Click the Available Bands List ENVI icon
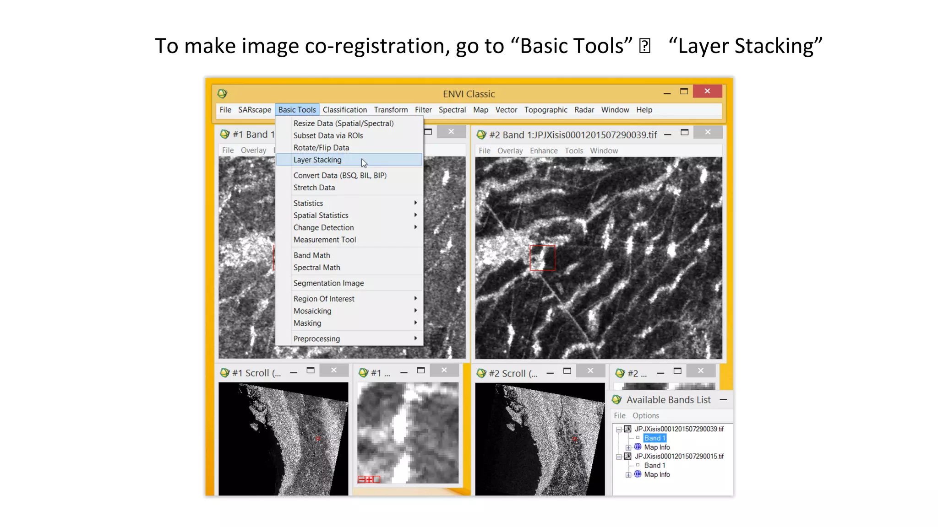This screenshot has height=527, width=938. coord(617,399)
